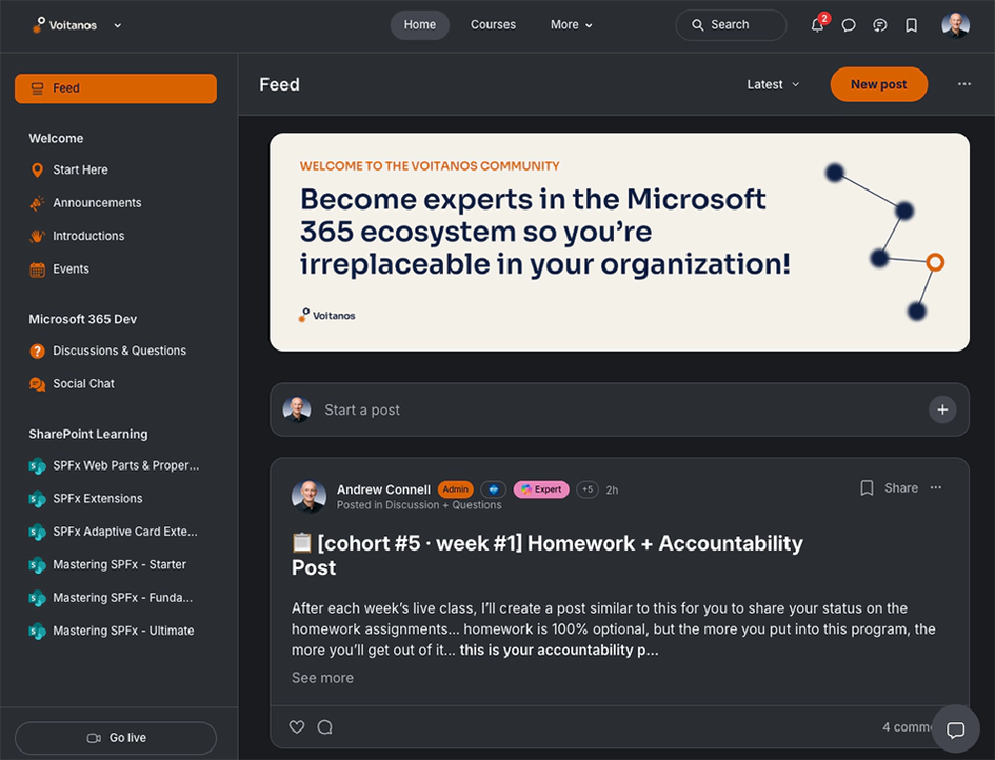Viewport: 995px width, 760px height.
Task: Select Feed in the sidebar
Action: tap(115, 89)
